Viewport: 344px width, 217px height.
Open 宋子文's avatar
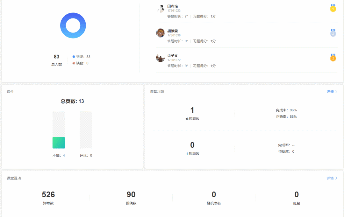click(x=160, y=58)
